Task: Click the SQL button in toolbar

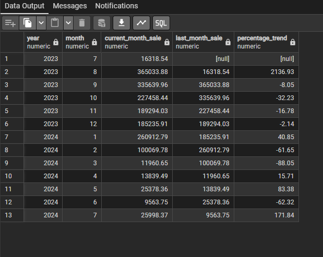Action: (161, 23)
